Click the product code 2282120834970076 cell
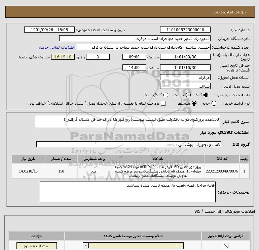The height and width of the screenshot is (250, 259). [222, 171]
